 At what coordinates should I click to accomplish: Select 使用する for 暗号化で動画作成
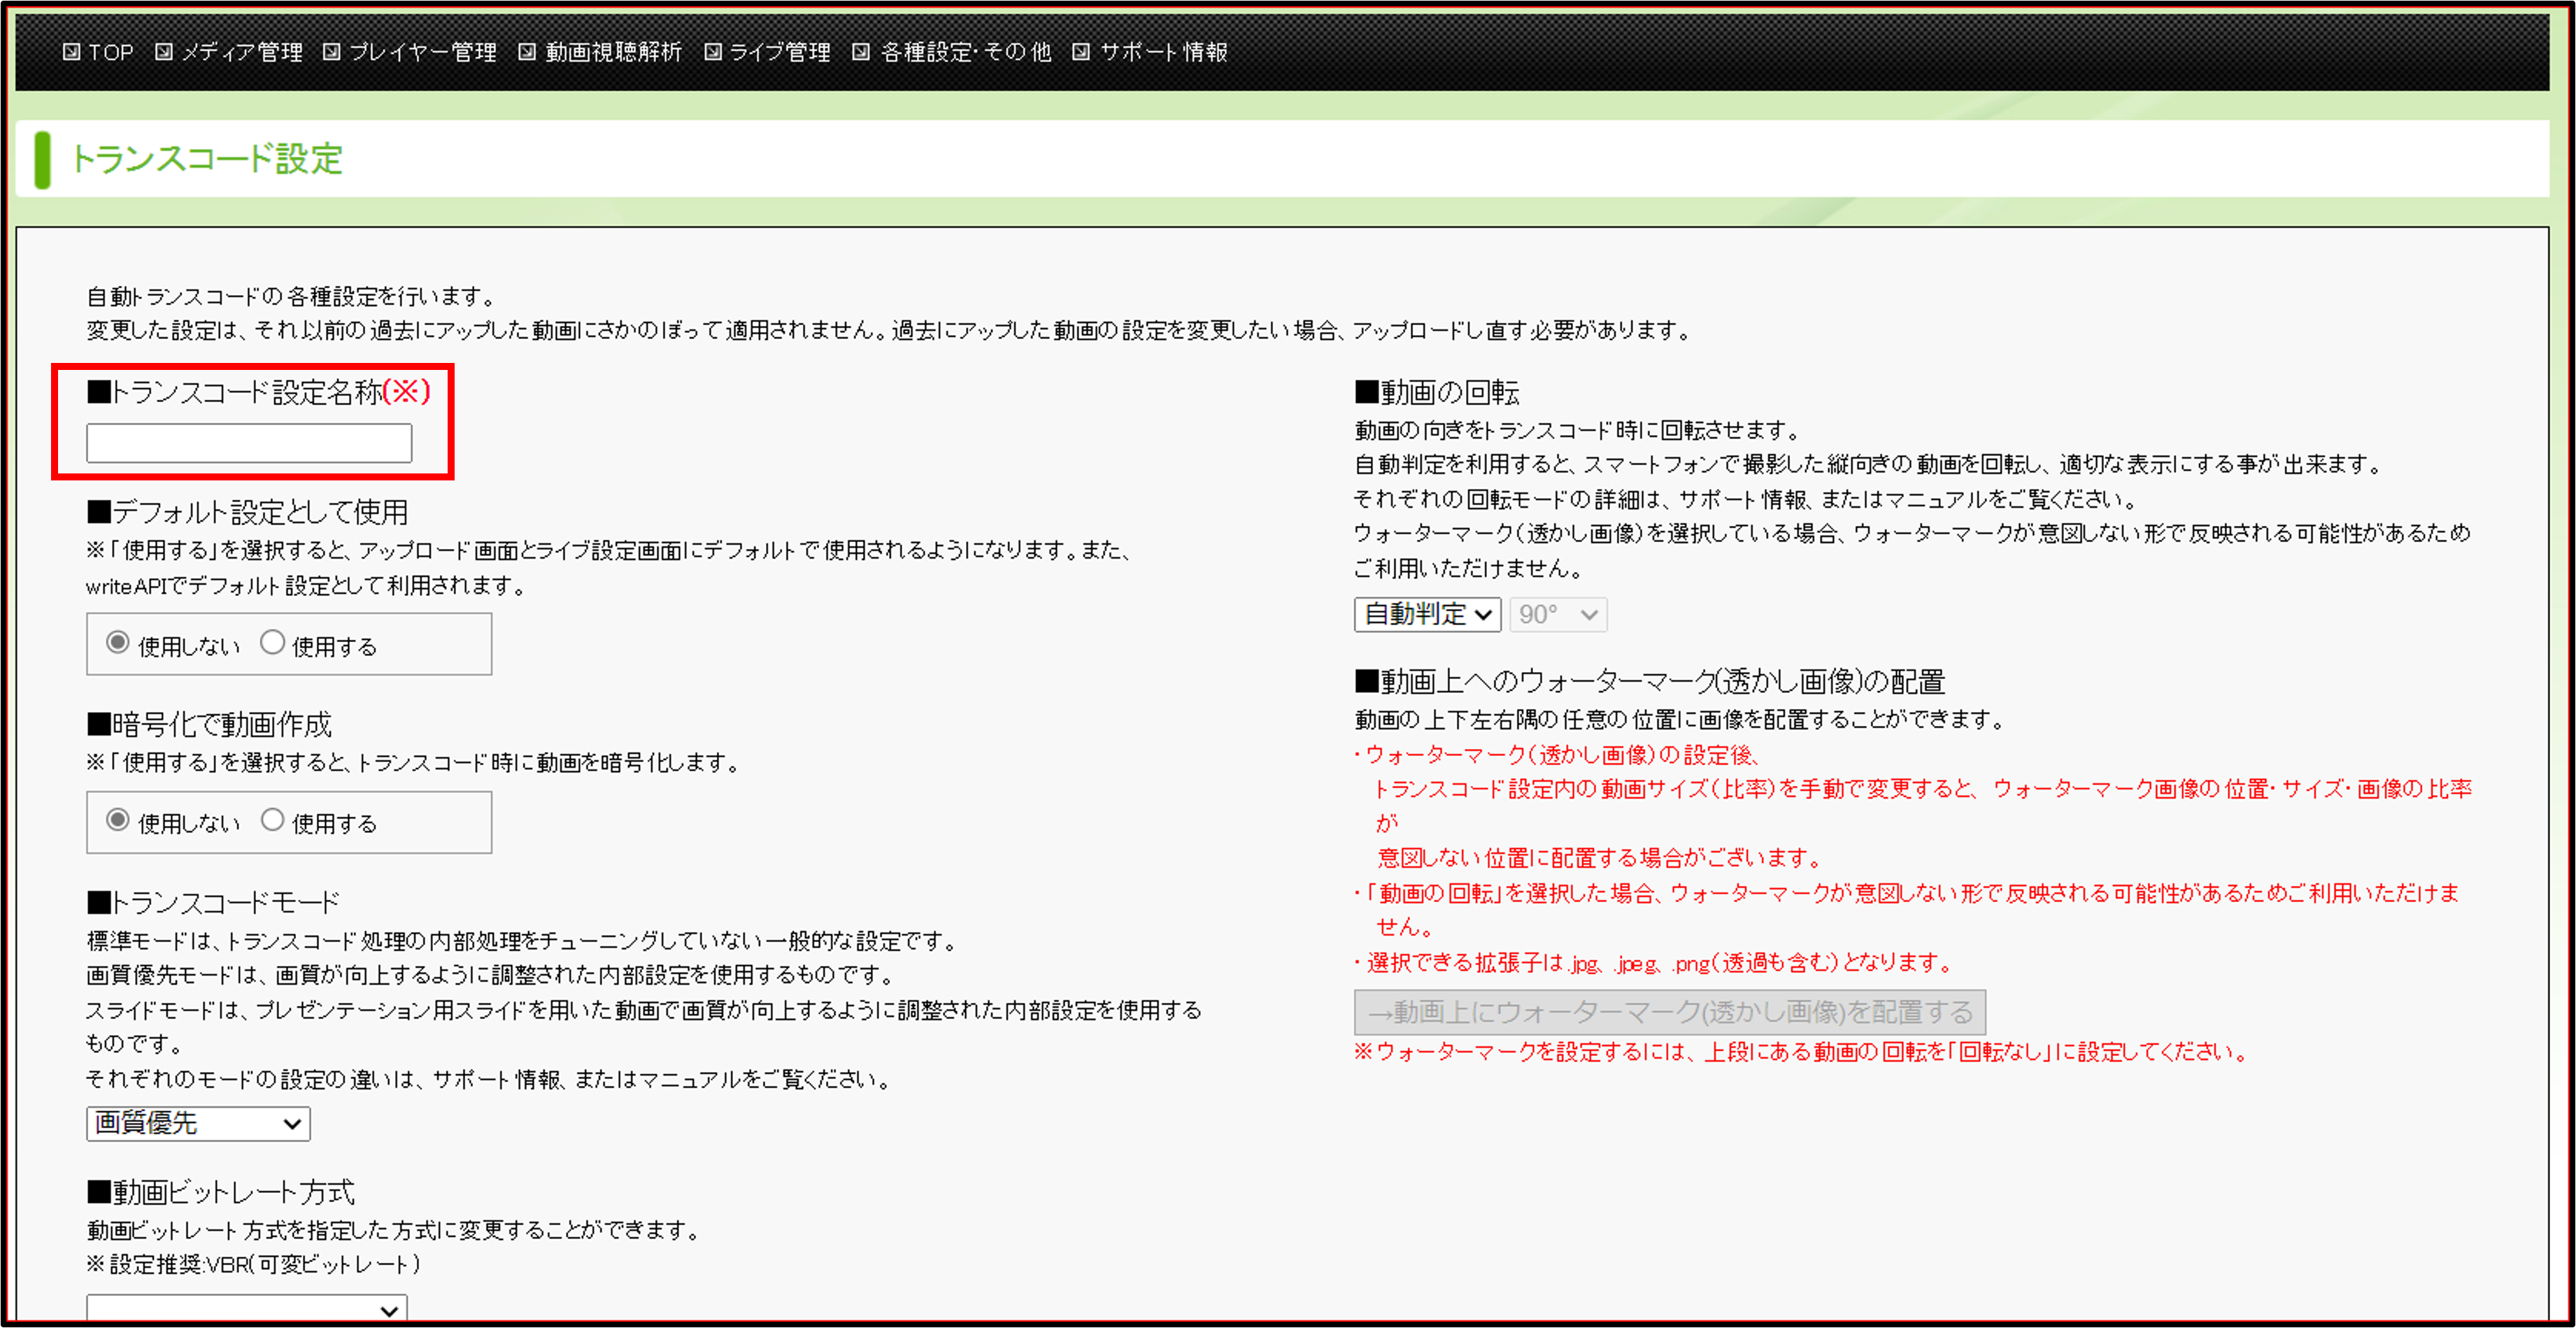(272, 820)
